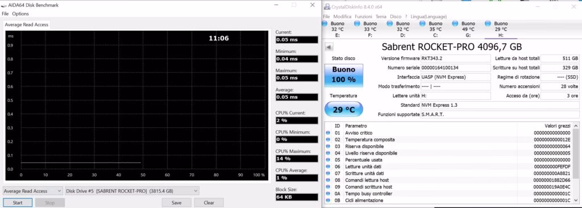The height and width of the screenshot is (208, 582).
Task: Click the Clear button in AIDA64
Action: [209, 203]
